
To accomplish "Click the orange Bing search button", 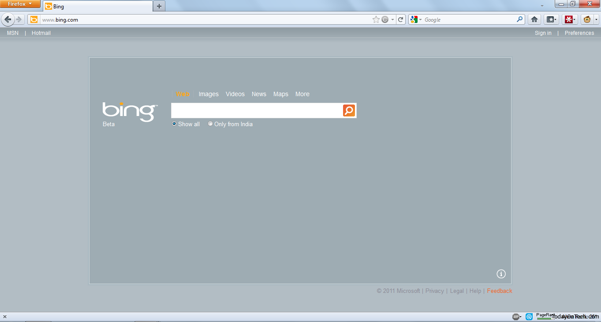I will pos(349,110).
